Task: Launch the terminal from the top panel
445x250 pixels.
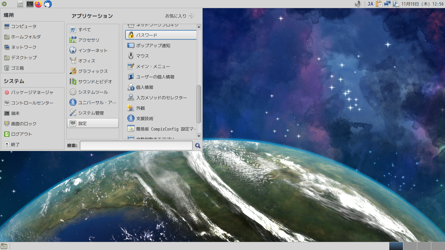Action: 30,4
